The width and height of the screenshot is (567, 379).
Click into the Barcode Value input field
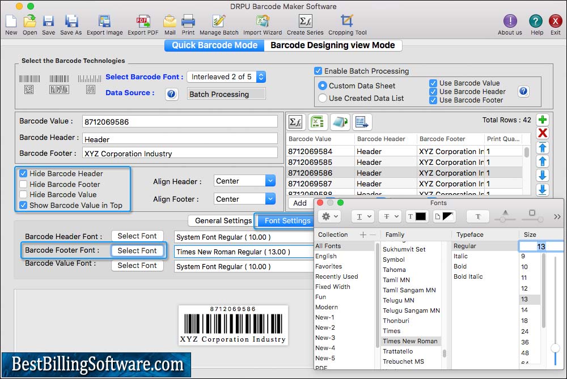tap(180, 122)
